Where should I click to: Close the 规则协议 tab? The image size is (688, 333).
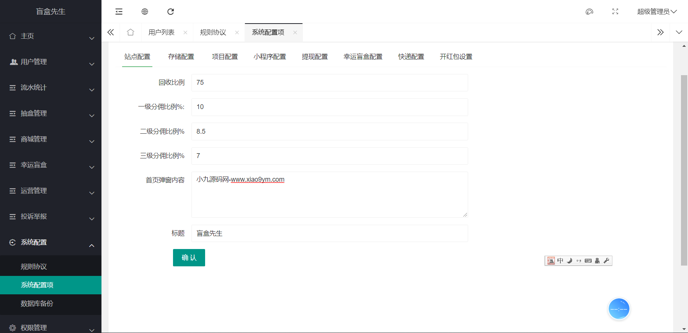(x=237, y=32)
